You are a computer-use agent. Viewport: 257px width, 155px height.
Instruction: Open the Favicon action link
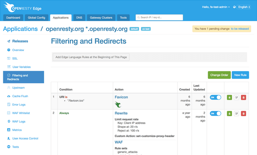[x=121, y=97]
